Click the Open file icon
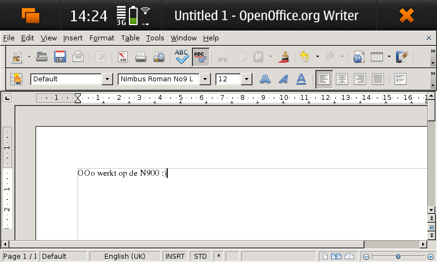The height and width of the screenshot is (262, 437). [x=42, y=57]
